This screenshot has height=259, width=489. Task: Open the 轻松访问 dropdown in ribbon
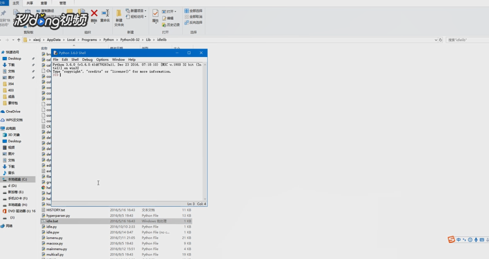pos(136,17)
